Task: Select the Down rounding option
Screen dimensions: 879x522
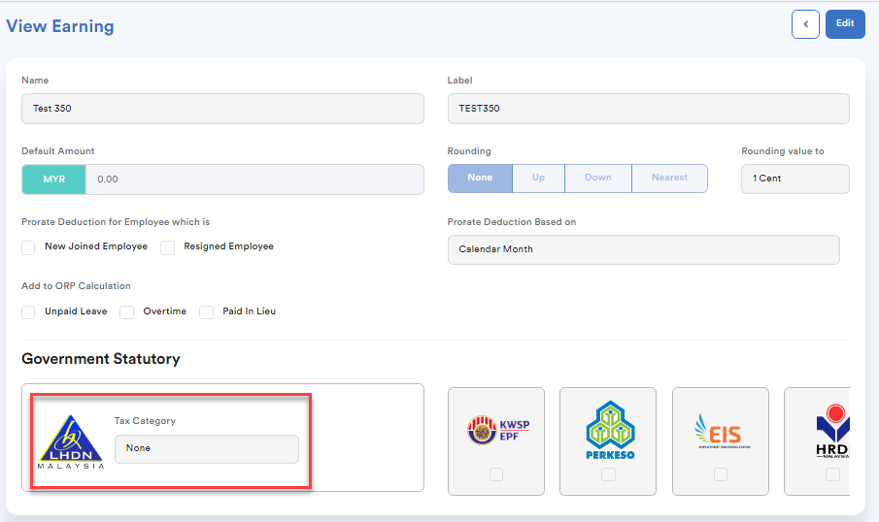Action: tap(598, 179)
